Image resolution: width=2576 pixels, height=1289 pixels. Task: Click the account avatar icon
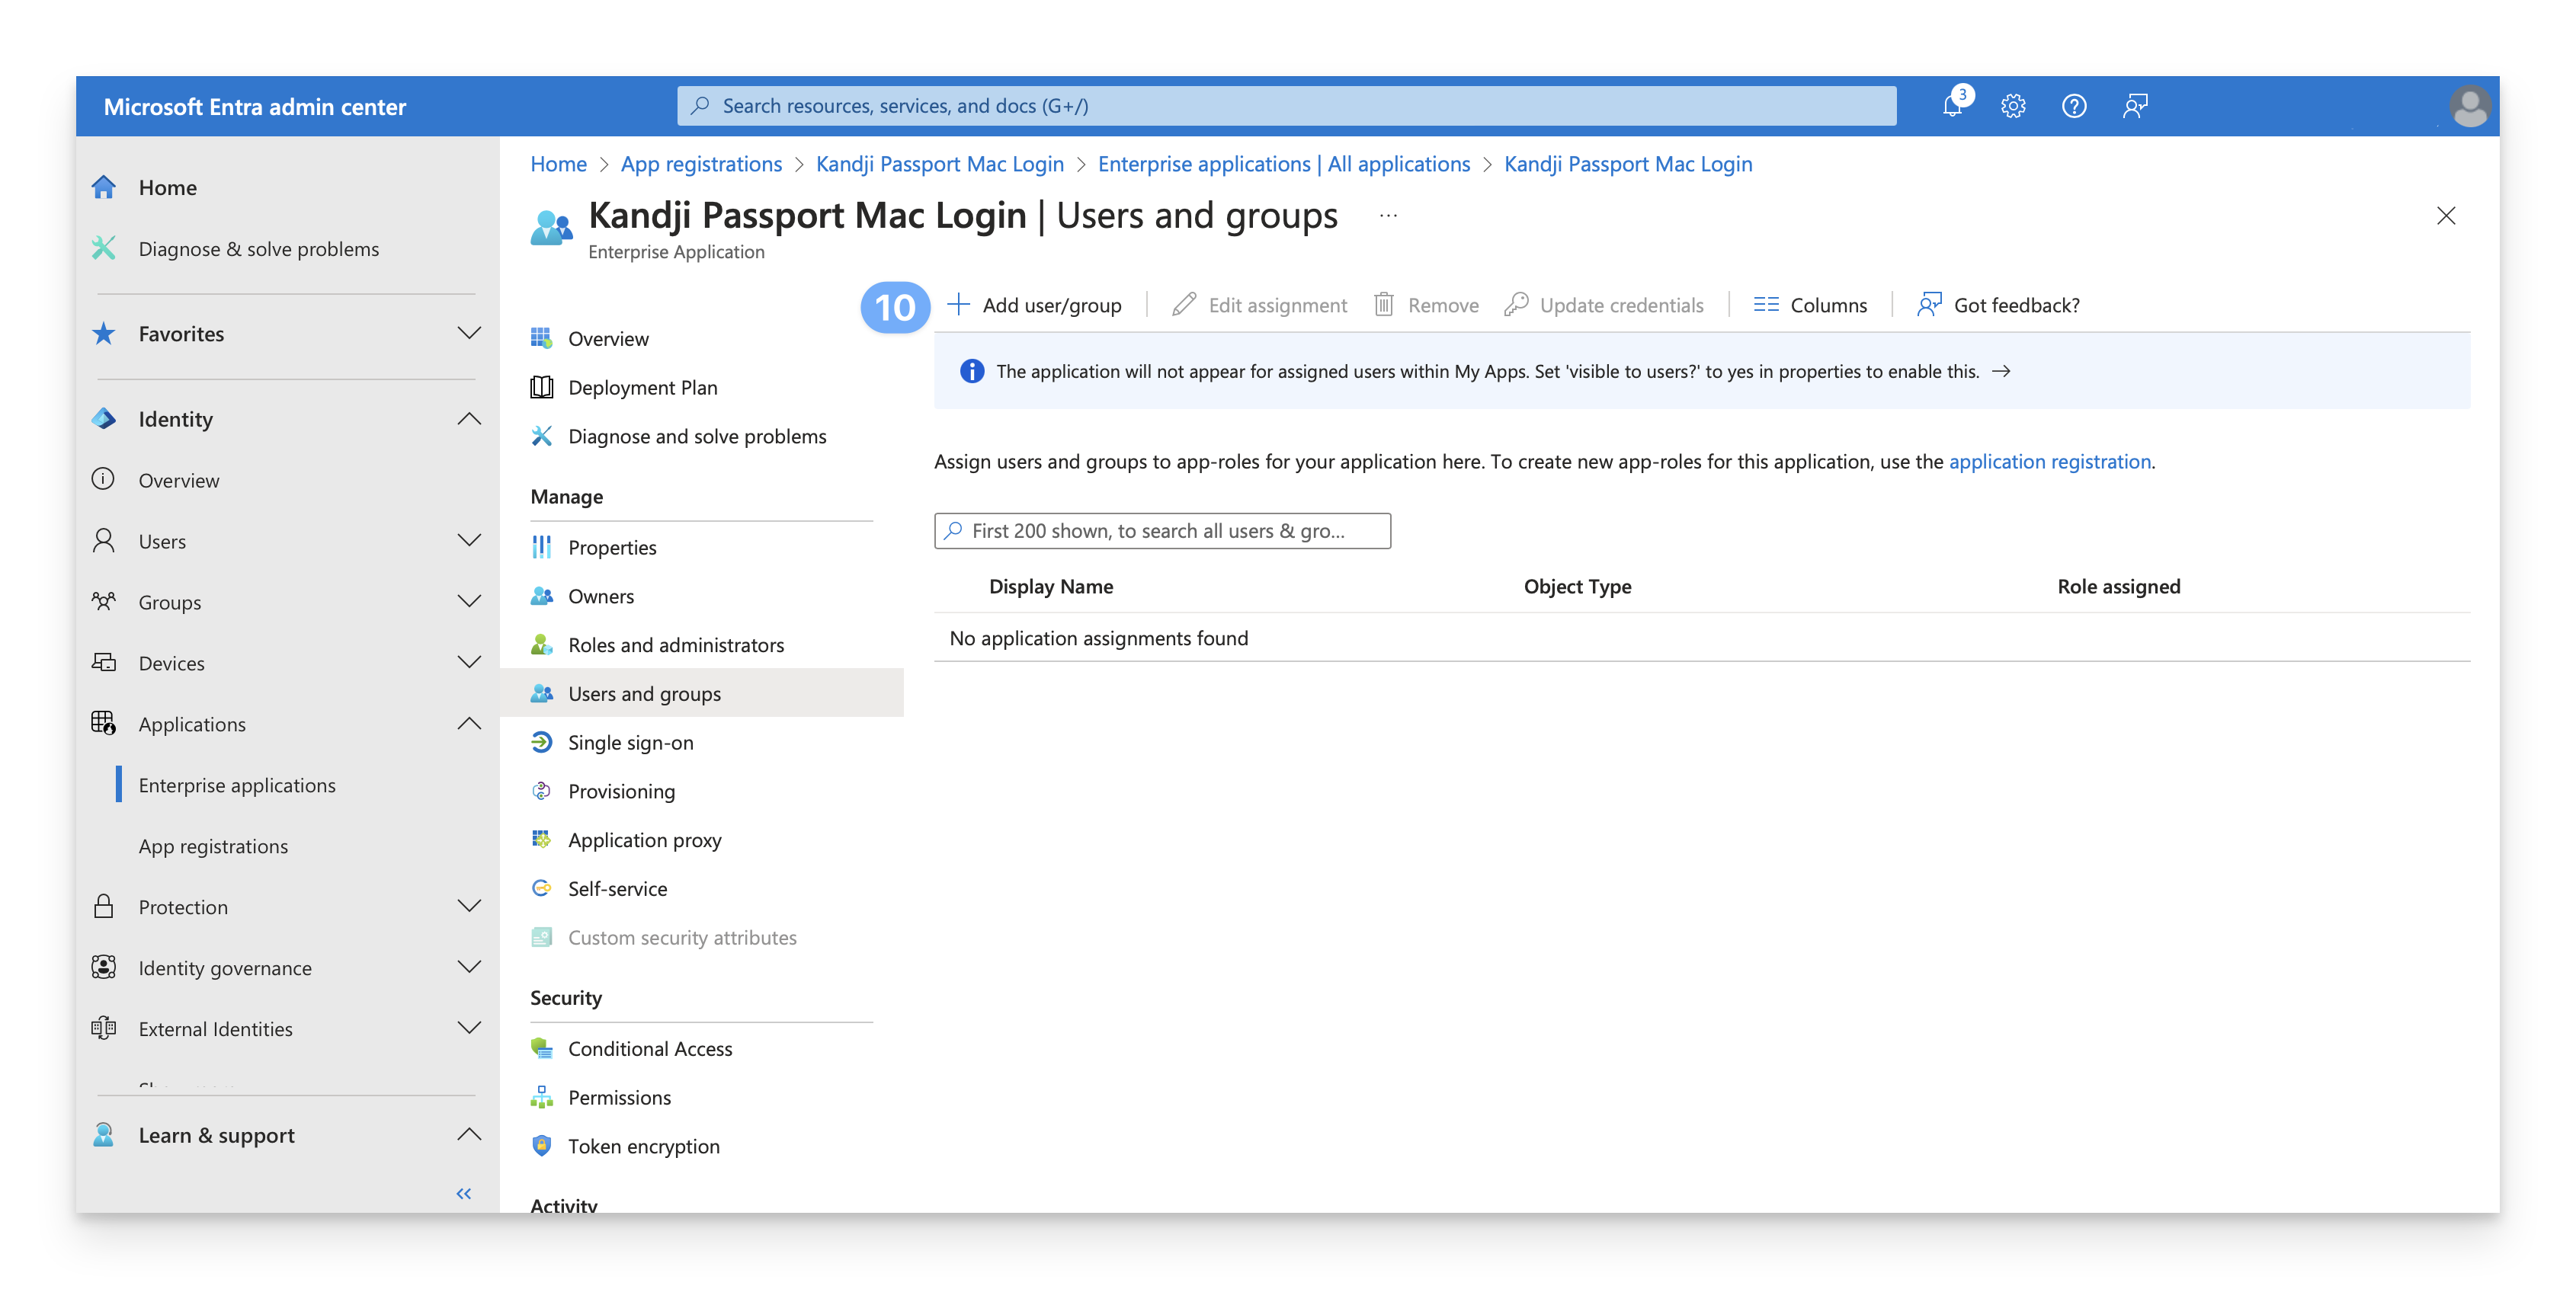(x=2469, y=106)
